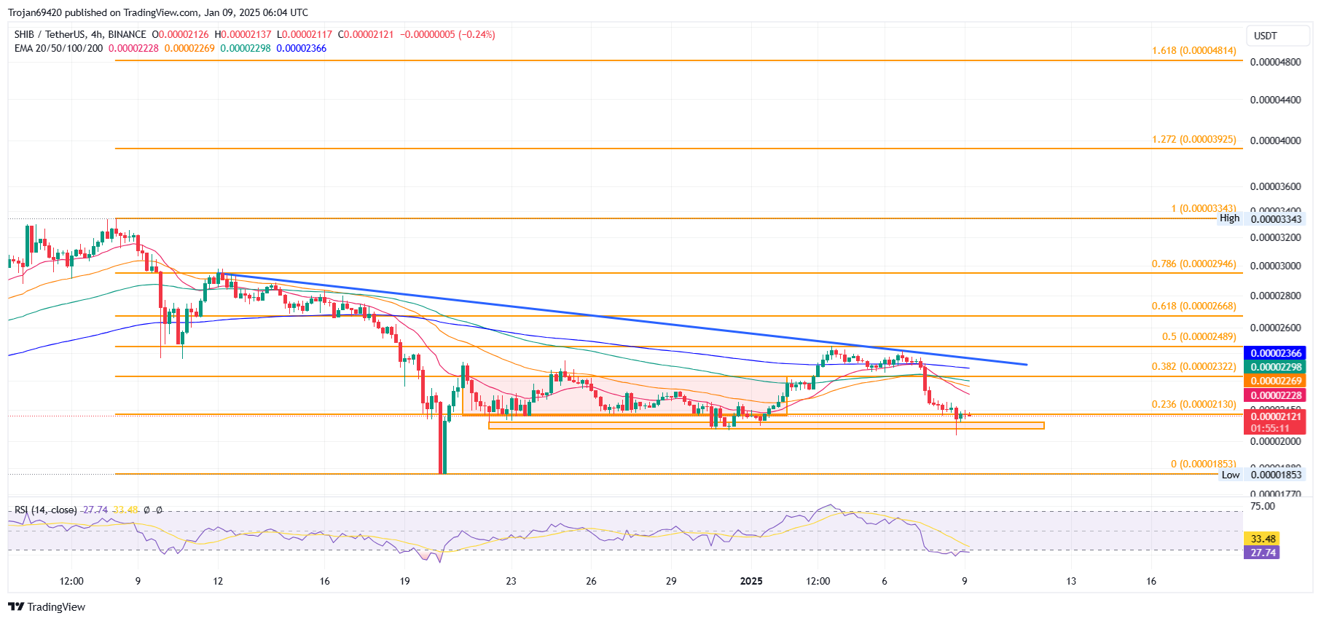Screen dimensions: 1321x621
Task: Click the 0.786 (0.00002946) Fibonacci label
Action: [1193, 264]
